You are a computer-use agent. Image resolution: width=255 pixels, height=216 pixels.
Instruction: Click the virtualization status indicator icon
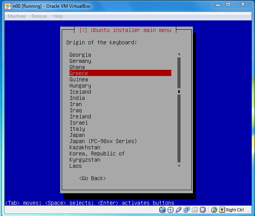click(x=203, y=210)
